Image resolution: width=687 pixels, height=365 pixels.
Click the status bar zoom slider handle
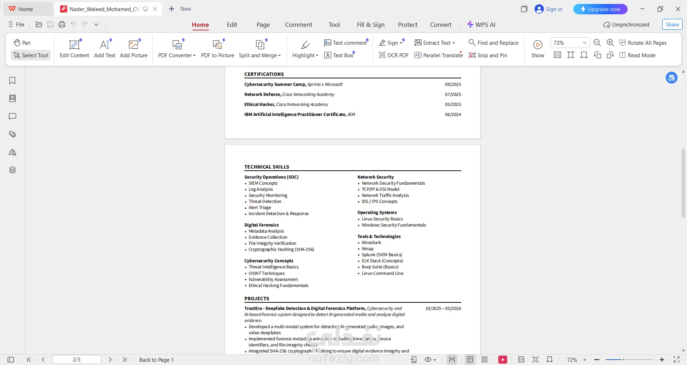[x=623, y=360]
